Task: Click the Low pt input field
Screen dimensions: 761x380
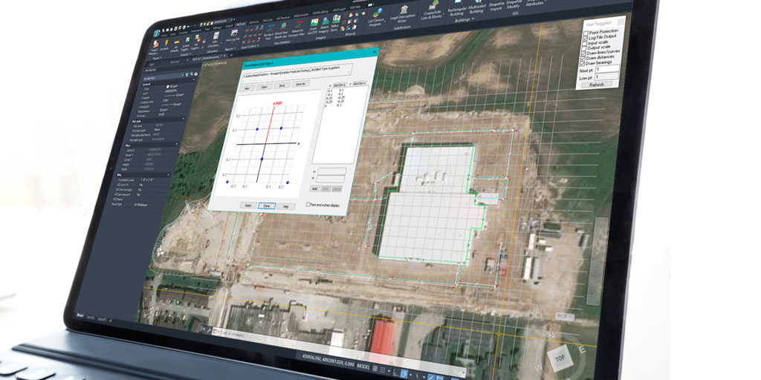Action: coord(606,76)
